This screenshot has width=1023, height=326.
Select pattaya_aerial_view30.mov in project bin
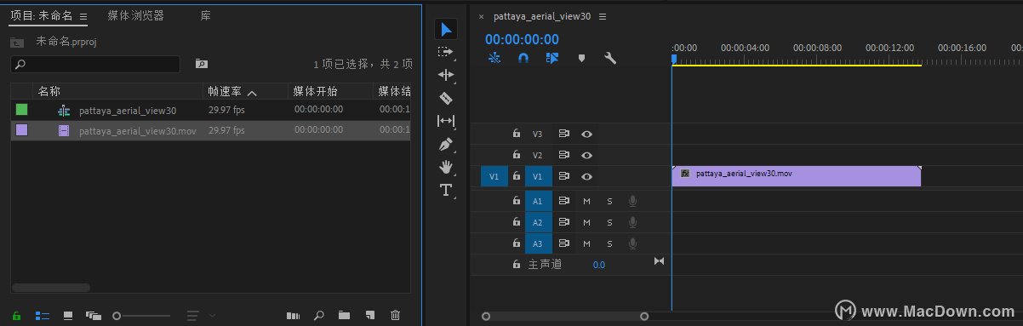point(138,130)
